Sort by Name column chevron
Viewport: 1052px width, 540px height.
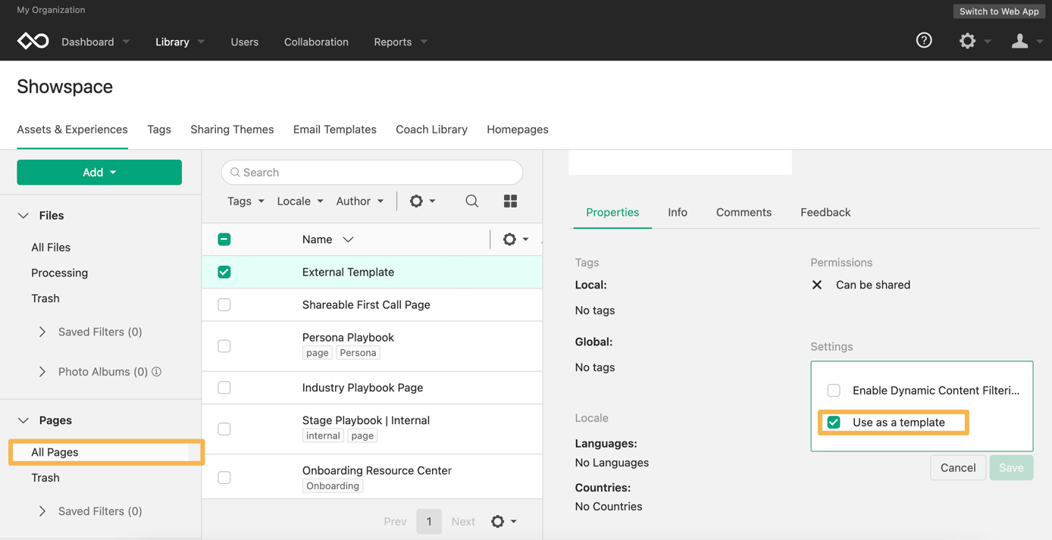(x=348, y=239)
